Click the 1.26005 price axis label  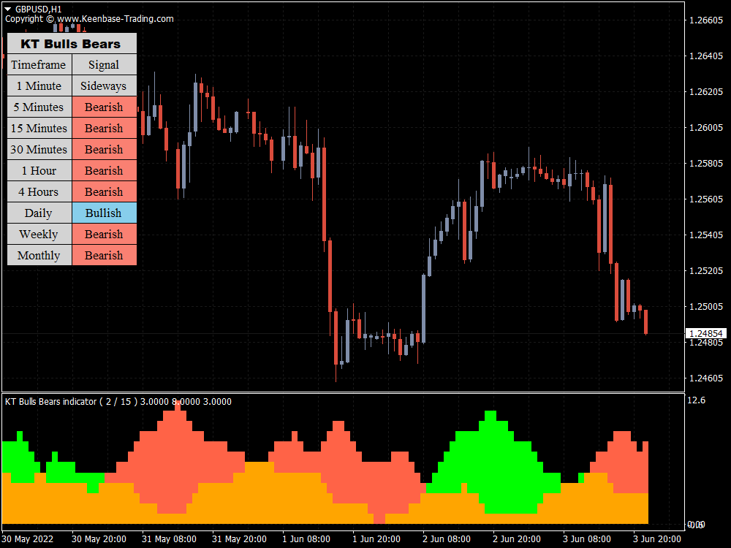pyautogui.click(x=706, y=127)
